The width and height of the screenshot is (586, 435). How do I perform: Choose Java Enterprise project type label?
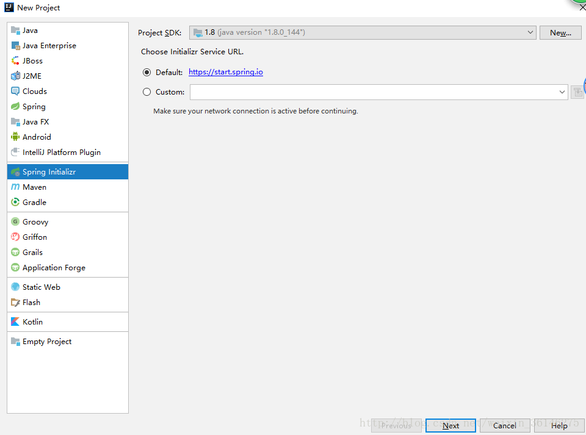[x=49, y=46]
